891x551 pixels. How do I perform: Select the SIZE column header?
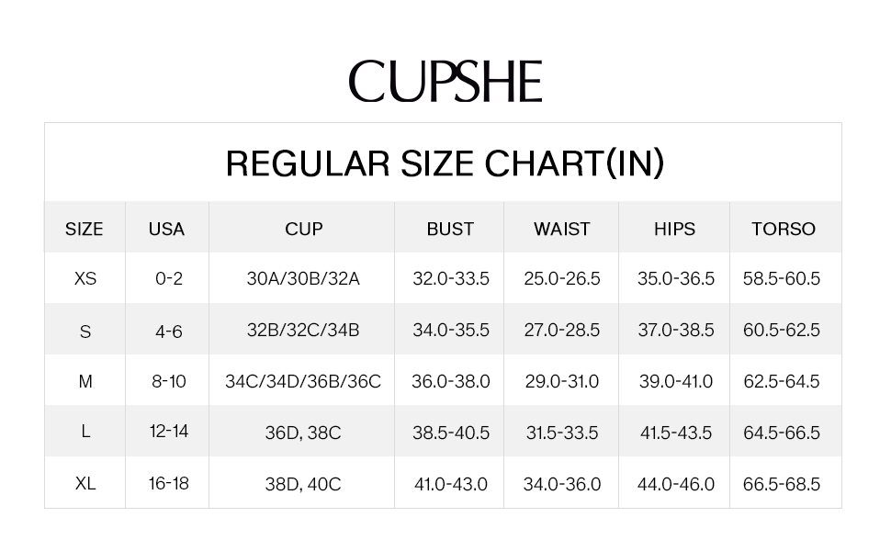click(85, 229)
